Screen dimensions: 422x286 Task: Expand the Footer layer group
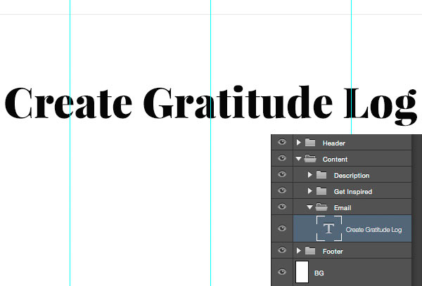coord(298,251)
